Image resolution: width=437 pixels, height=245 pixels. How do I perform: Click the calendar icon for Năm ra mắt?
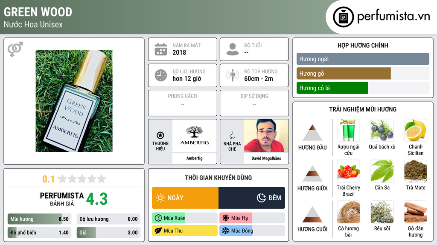tap(161, 49)
